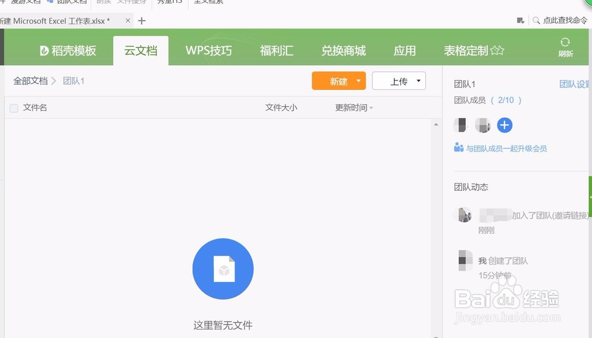592x338 pixels.
Task: Click avatar beside 我 创建了团队
Action: click(465, 260)
